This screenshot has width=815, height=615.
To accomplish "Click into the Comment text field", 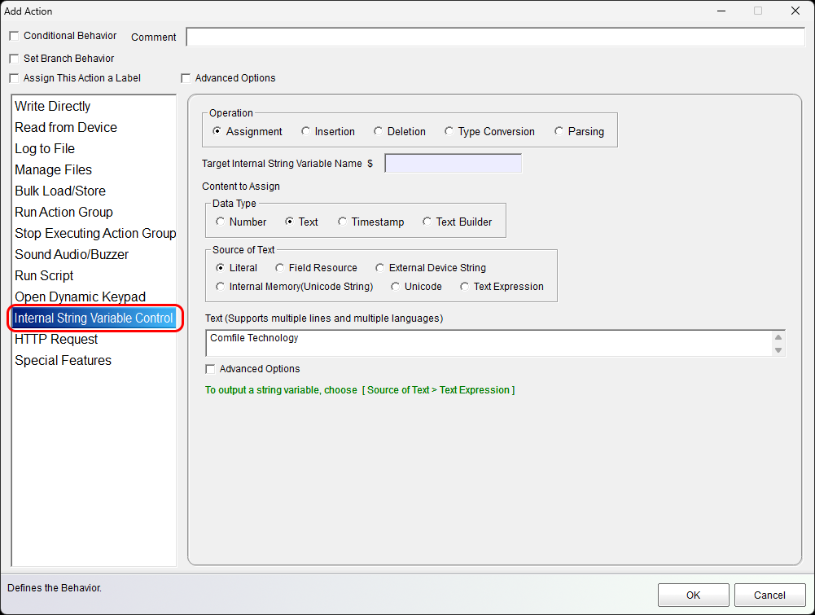I will 495,37.
